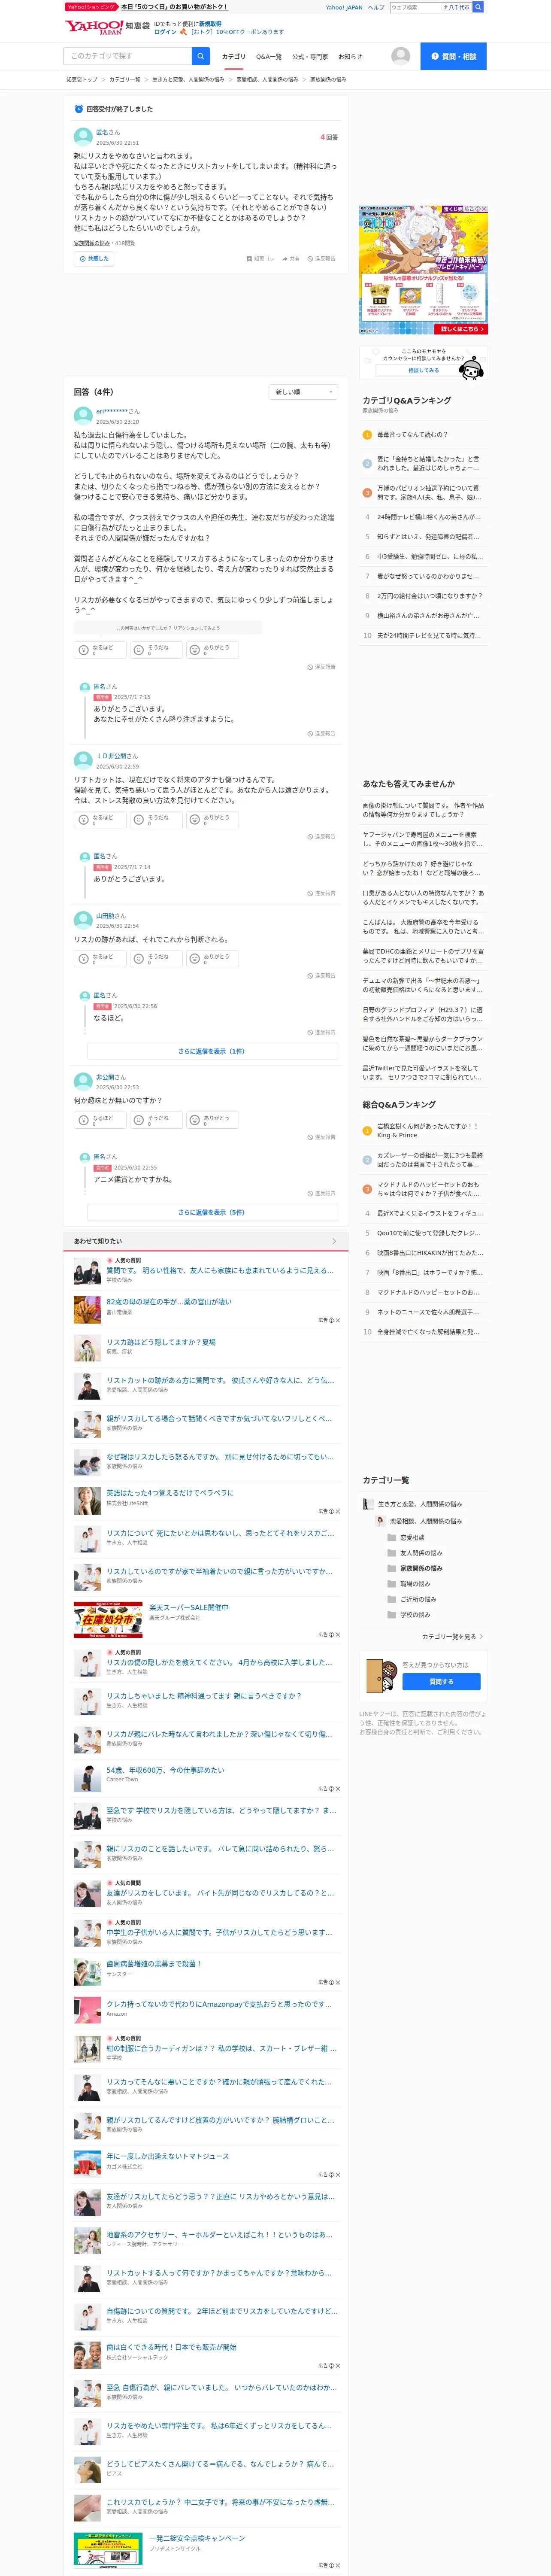Click counselor mascot icon in consultation banner
The height and width of the screenshot is (2576, 551).
pyautogui.click(x=471, y=367)
